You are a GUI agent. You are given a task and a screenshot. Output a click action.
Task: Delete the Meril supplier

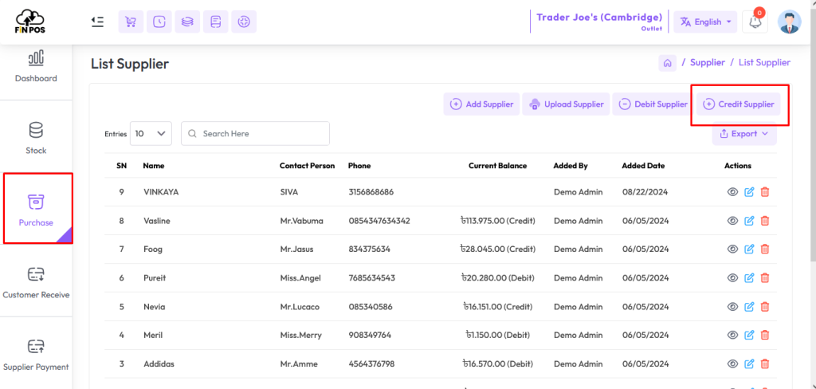pyautogui.click(x=764, y=336)
